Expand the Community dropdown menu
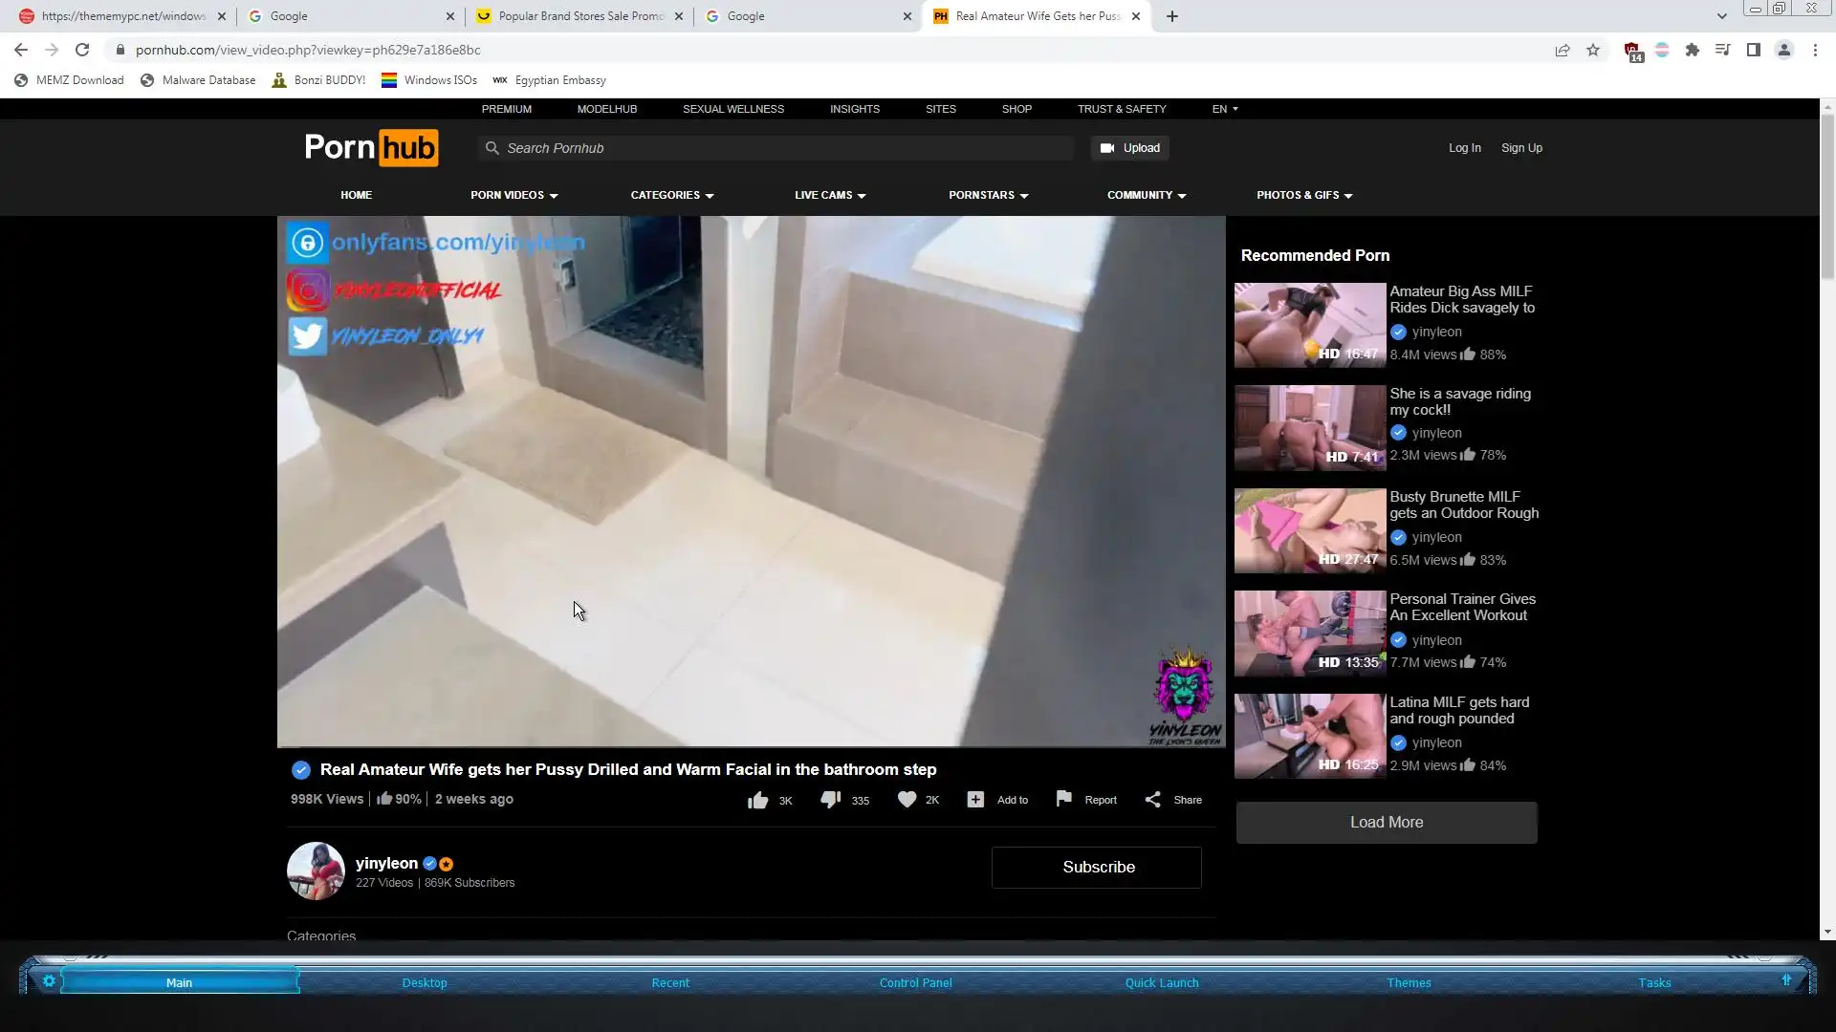1836x1032 pixels. click(x=1147, y=195)
